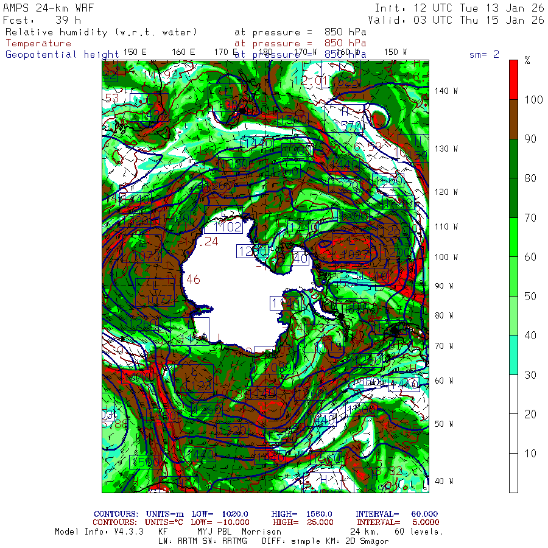Click the 'Model Info: V4.3.3' text
The width and height of the screenshot is (548, 548).
click(99, 532)
